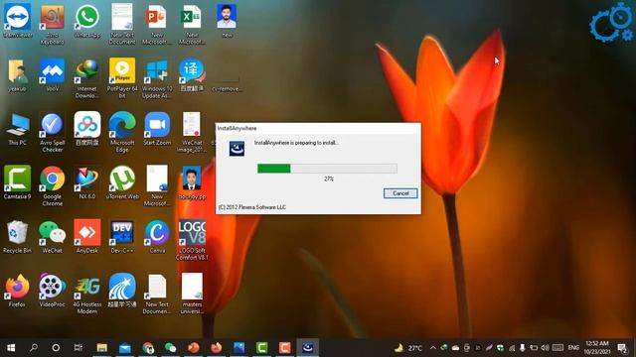This screenshot has width=636, height=357.
Task: Select the Microsoft Edge desktop shortcut
Action: [122, 133]
